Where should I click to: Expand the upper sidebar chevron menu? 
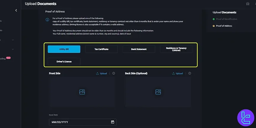click(13, 40)
